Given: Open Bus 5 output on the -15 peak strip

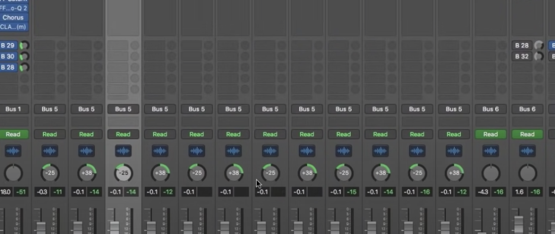Looking at the screenshot, I should pos(343,109).
